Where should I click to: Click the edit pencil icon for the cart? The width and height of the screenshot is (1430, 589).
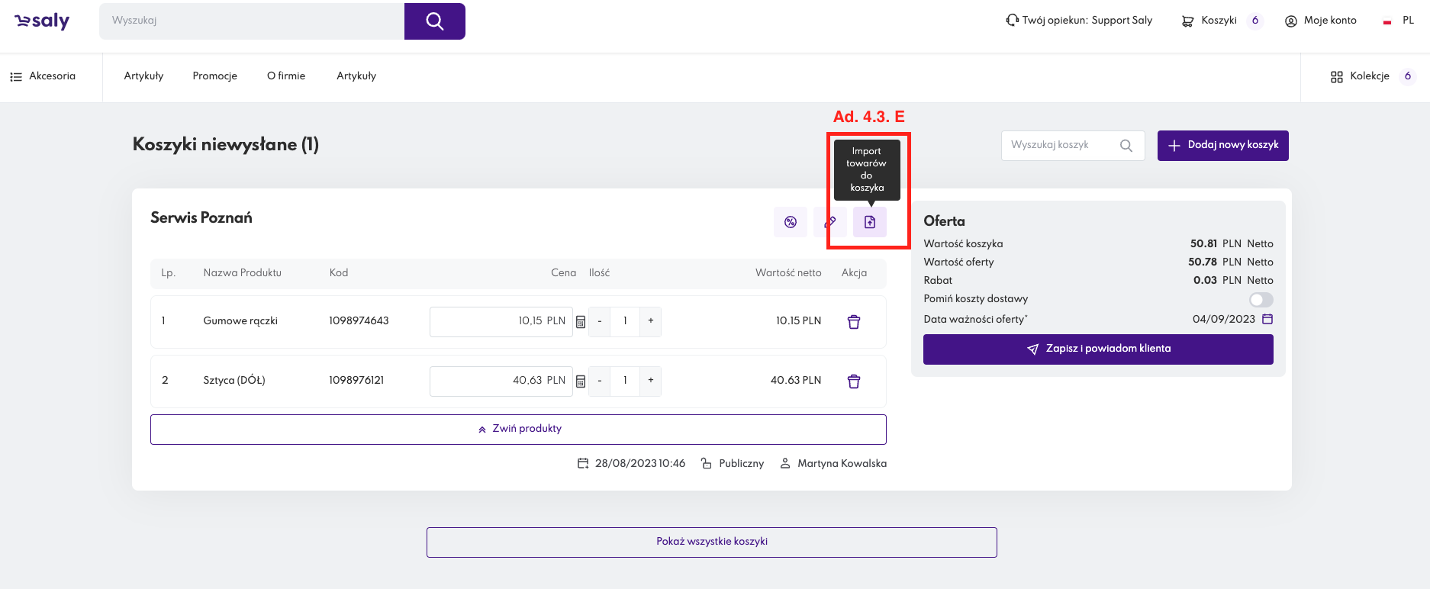pos(830,222)
